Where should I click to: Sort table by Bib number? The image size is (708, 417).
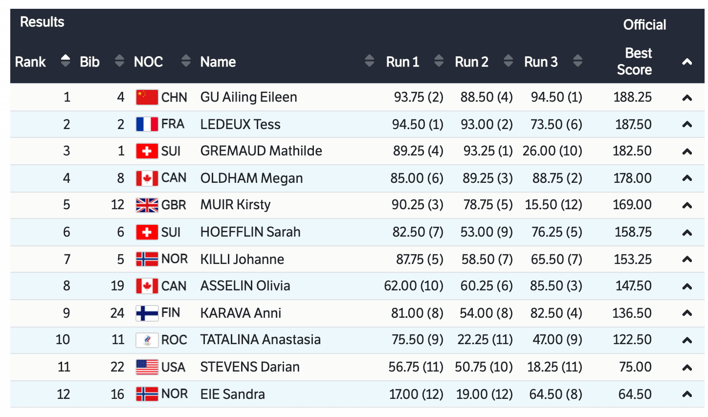[119, 61]
